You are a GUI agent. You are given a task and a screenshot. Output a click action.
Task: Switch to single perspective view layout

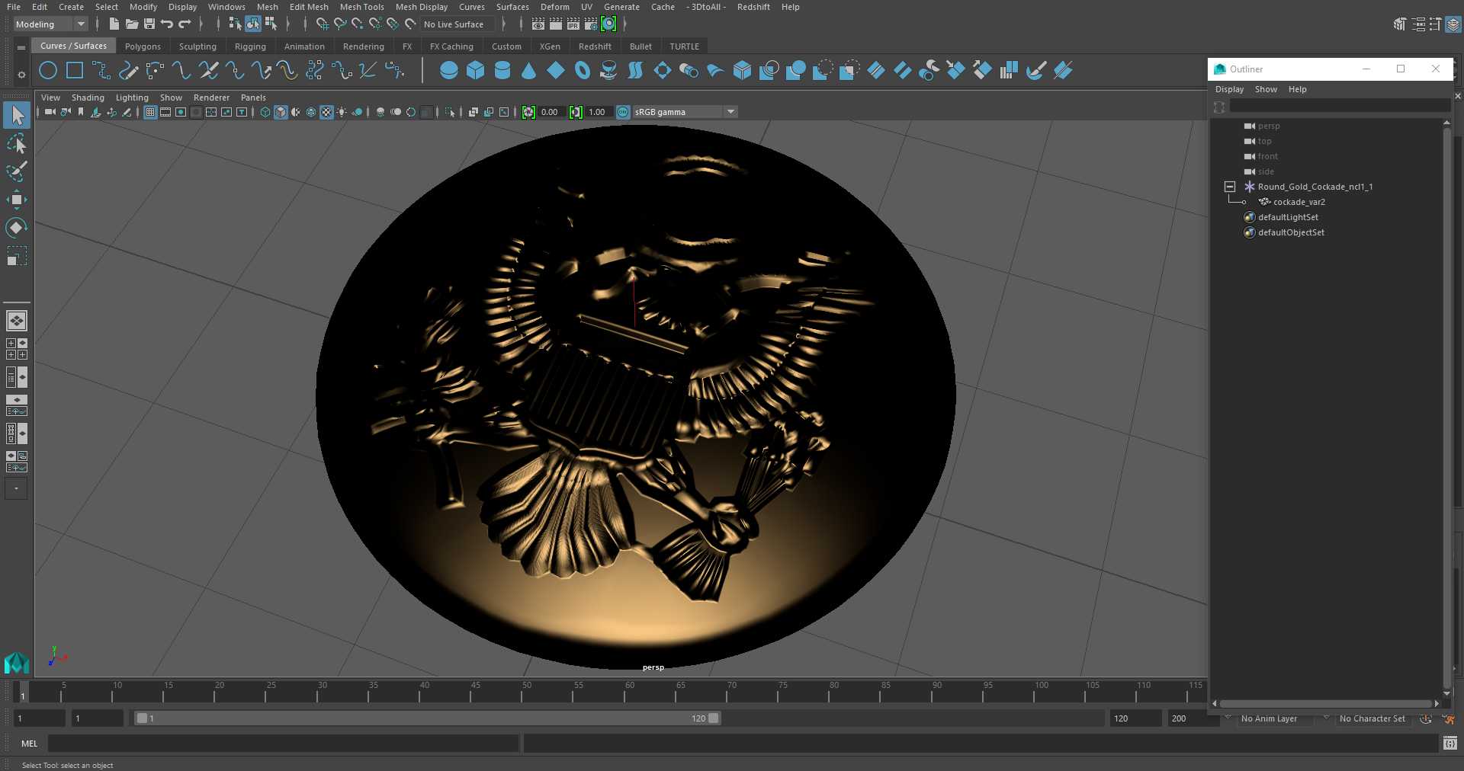tap(16, 321)
